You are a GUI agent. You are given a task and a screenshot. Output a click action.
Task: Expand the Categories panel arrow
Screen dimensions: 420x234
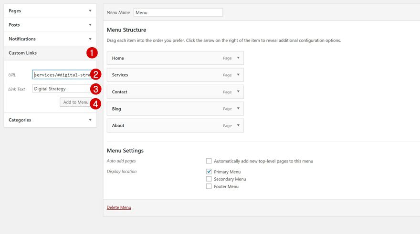point(90,120)
